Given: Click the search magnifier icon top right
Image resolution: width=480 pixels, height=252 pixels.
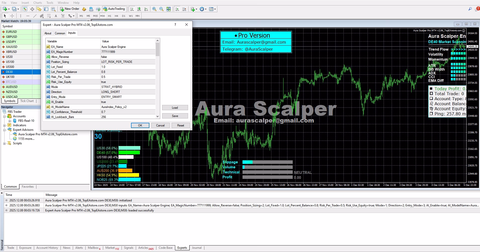Looking at the screenshot, I should coord(470,9).
